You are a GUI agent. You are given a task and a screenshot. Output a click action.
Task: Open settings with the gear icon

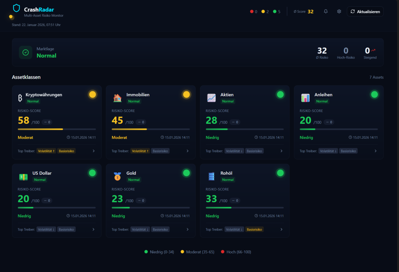339,11
